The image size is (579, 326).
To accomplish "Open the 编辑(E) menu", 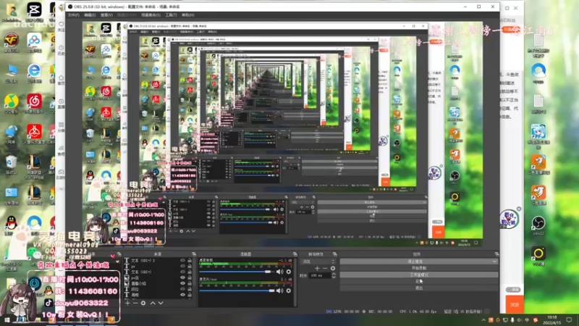I will click(90, 15).
